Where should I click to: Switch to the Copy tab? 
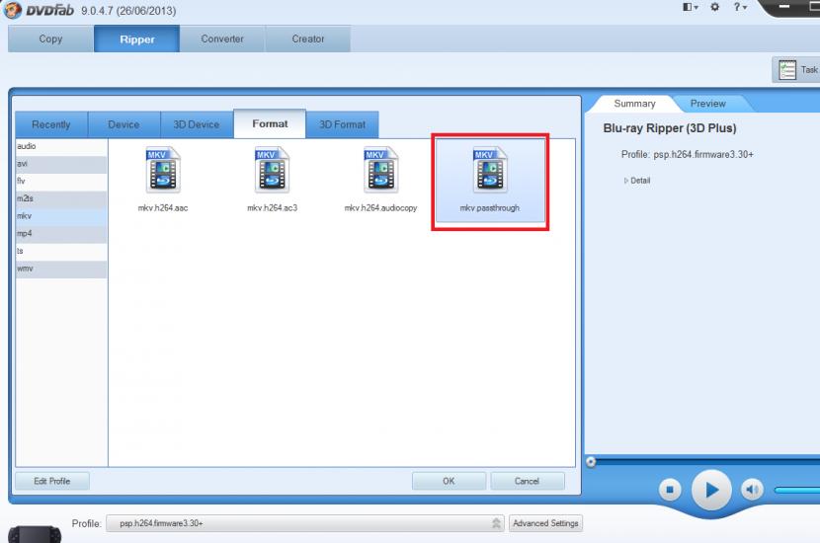[x=50, y=39]
